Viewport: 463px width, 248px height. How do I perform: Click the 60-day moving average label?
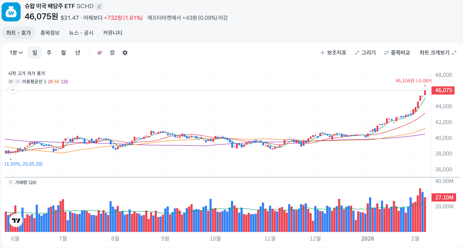pyautogui.click(x=57, y=82)
